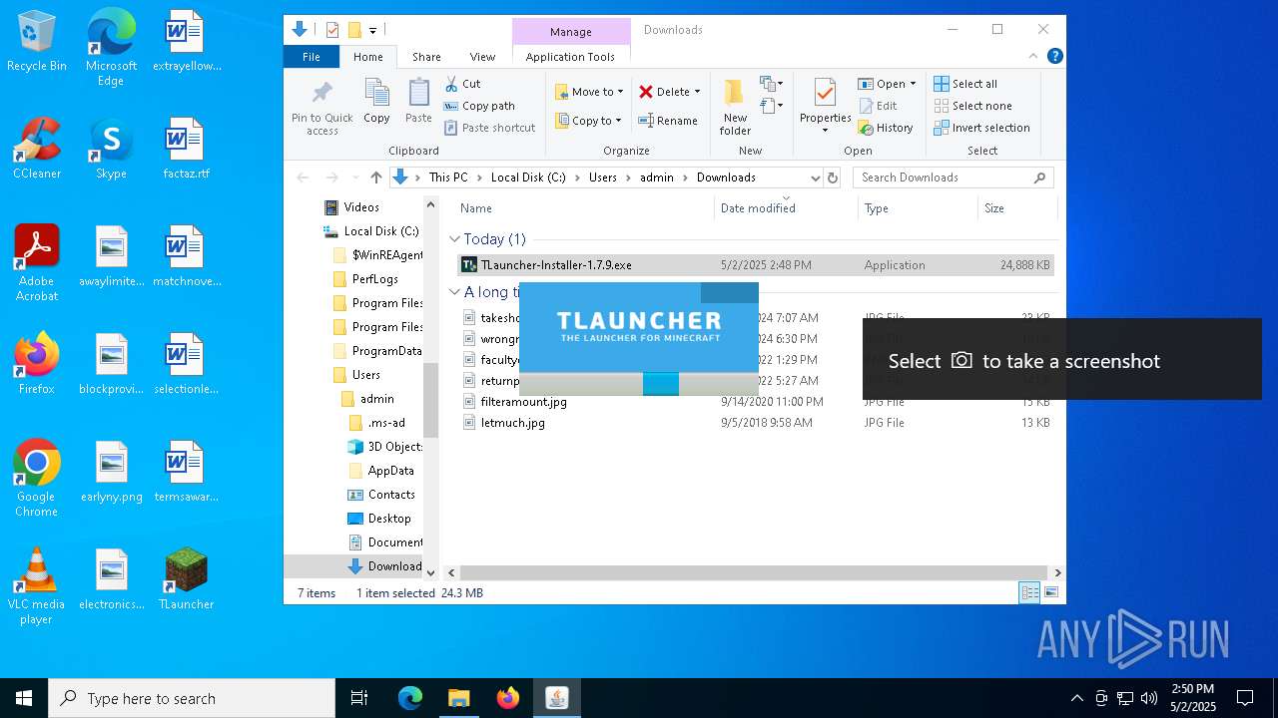The image size is (1278, 718).
Task: Open File Explorer from taskbar
Action: [458, 698]
